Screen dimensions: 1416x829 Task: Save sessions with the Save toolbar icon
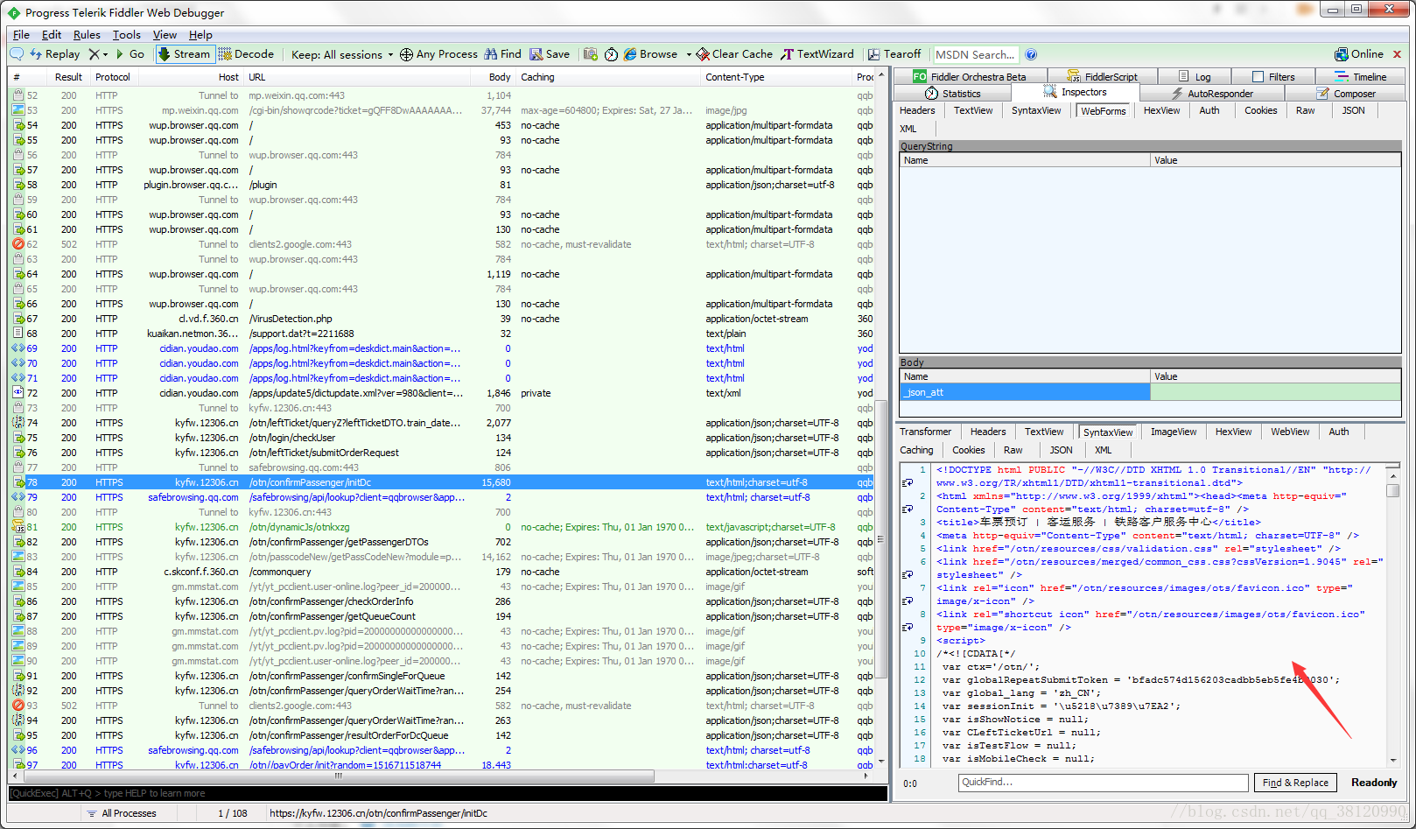(550, 54)
